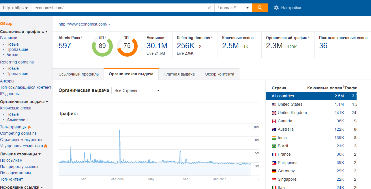Click the settings gear icon

click(x=276, y=8)
